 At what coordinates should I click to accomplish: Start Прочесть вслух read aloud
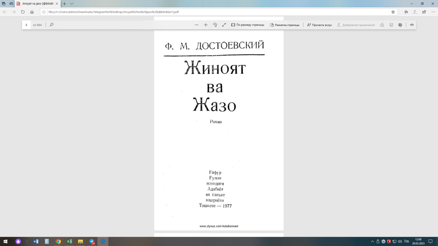pyautogui.click(x=319, y=25)
